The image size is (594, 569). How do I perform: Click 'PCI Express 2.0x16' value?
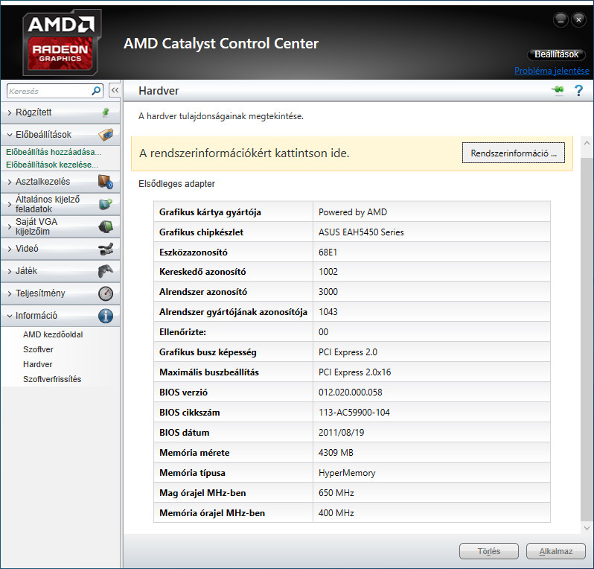coord(354,372)
